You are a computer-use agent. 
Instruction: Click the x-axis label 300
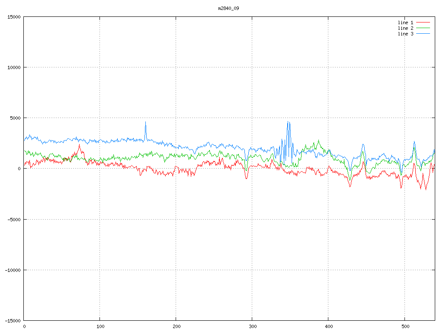tap(253, 327)
